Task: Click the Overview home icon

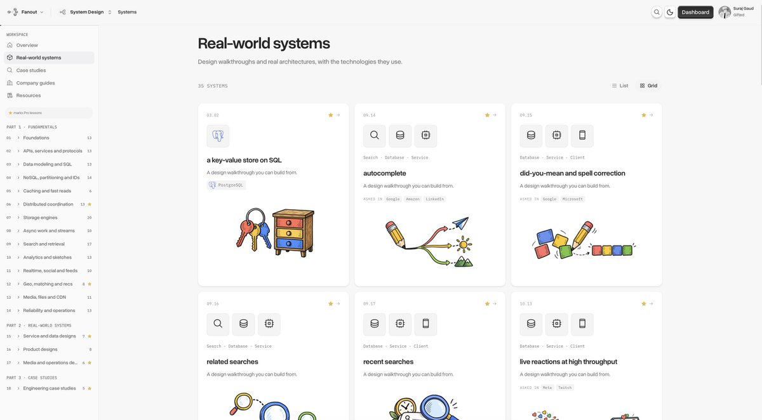Action: (10, 45)
